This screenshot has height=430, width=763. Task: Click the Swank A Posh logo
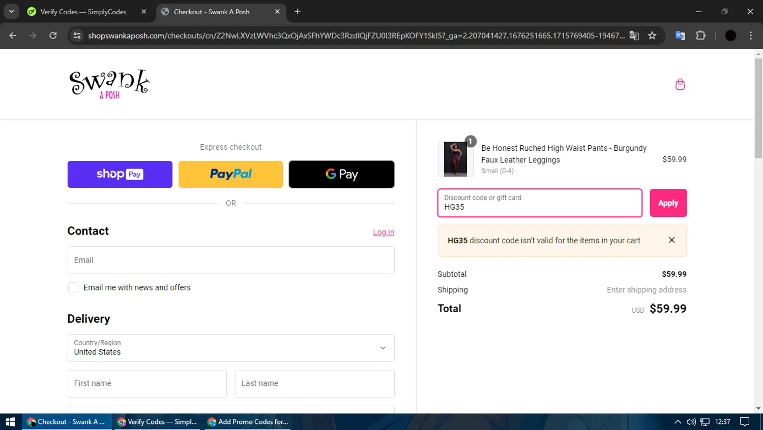click(x=109, y=84)
